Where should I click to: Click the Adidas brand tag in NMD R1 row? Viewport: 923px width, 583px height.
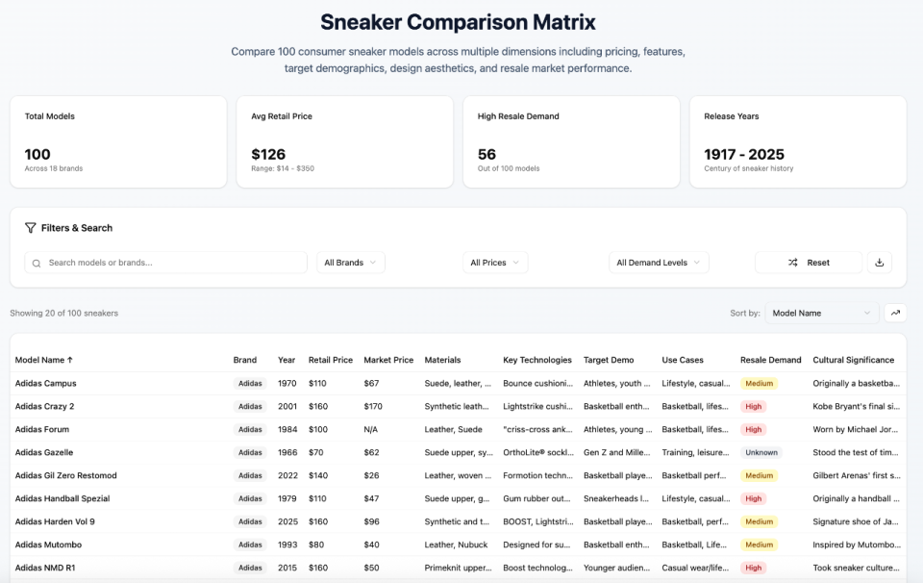pyautogui.click(x=250, y=568)
